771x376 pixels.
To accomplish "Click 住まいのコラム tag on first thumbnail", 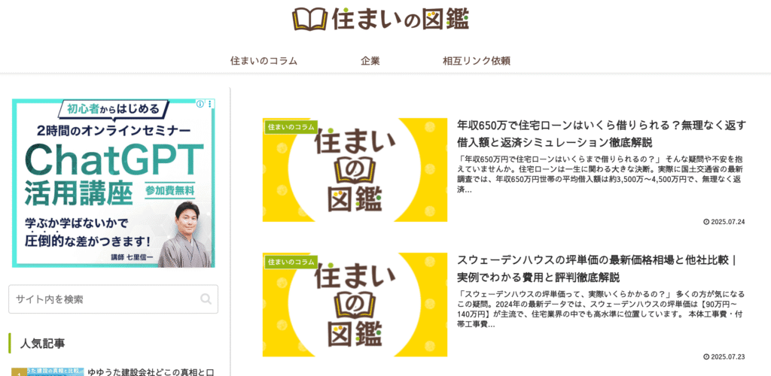I will coord(290,126).
